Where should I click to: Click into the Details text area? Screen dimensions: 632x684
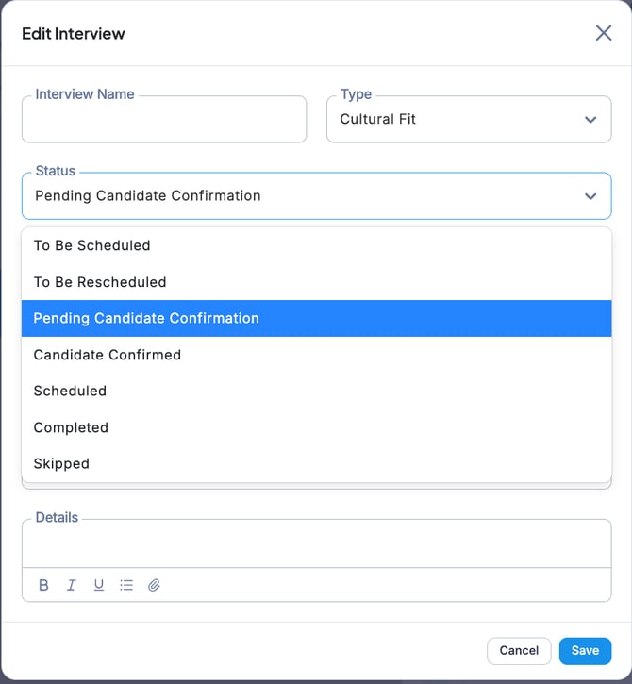click(316, 544)
